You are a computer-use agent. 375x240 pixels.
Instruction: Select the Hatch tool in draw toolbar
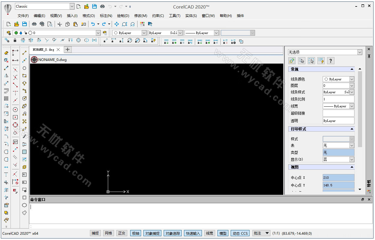24,152
